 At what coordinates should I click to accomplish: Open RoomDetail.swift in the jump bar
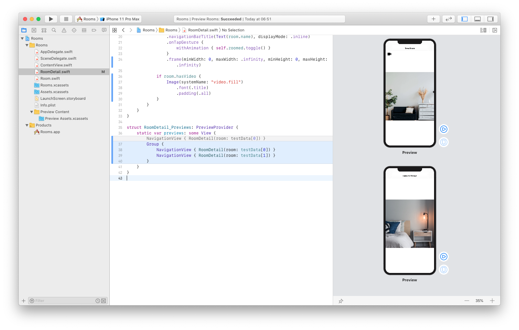tap(202, 30)
